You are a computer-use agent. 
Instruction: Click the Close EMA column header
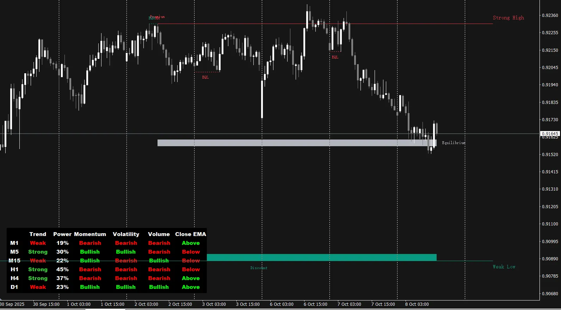click(x=190, y=234)
